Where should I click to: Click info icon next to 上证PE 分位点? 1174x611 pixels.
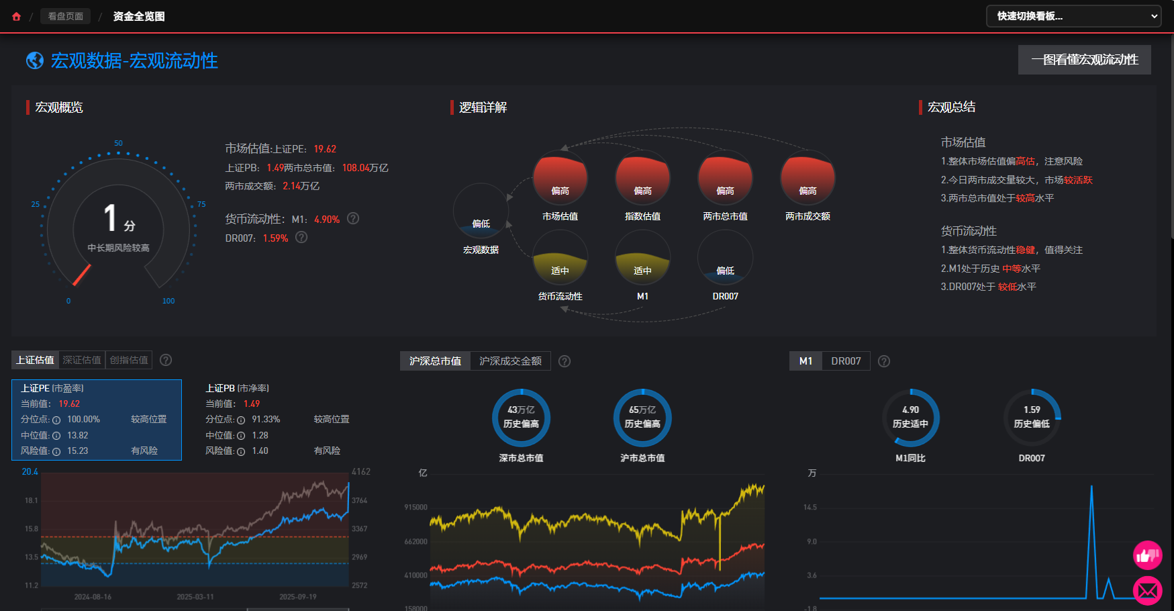(x=56, y=420)
